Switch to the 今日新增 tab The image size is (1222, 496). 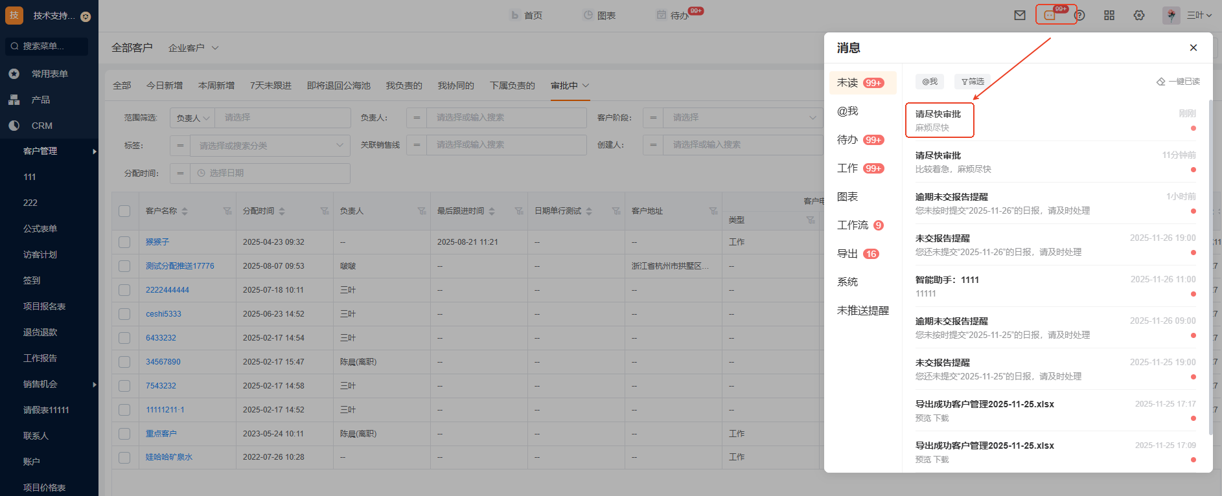[165, 85]
